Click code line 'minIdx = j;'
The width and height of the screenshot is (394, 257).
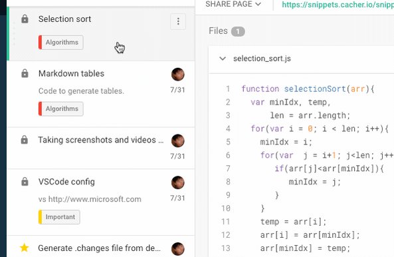pyautogui.click(x=314, y=182)
